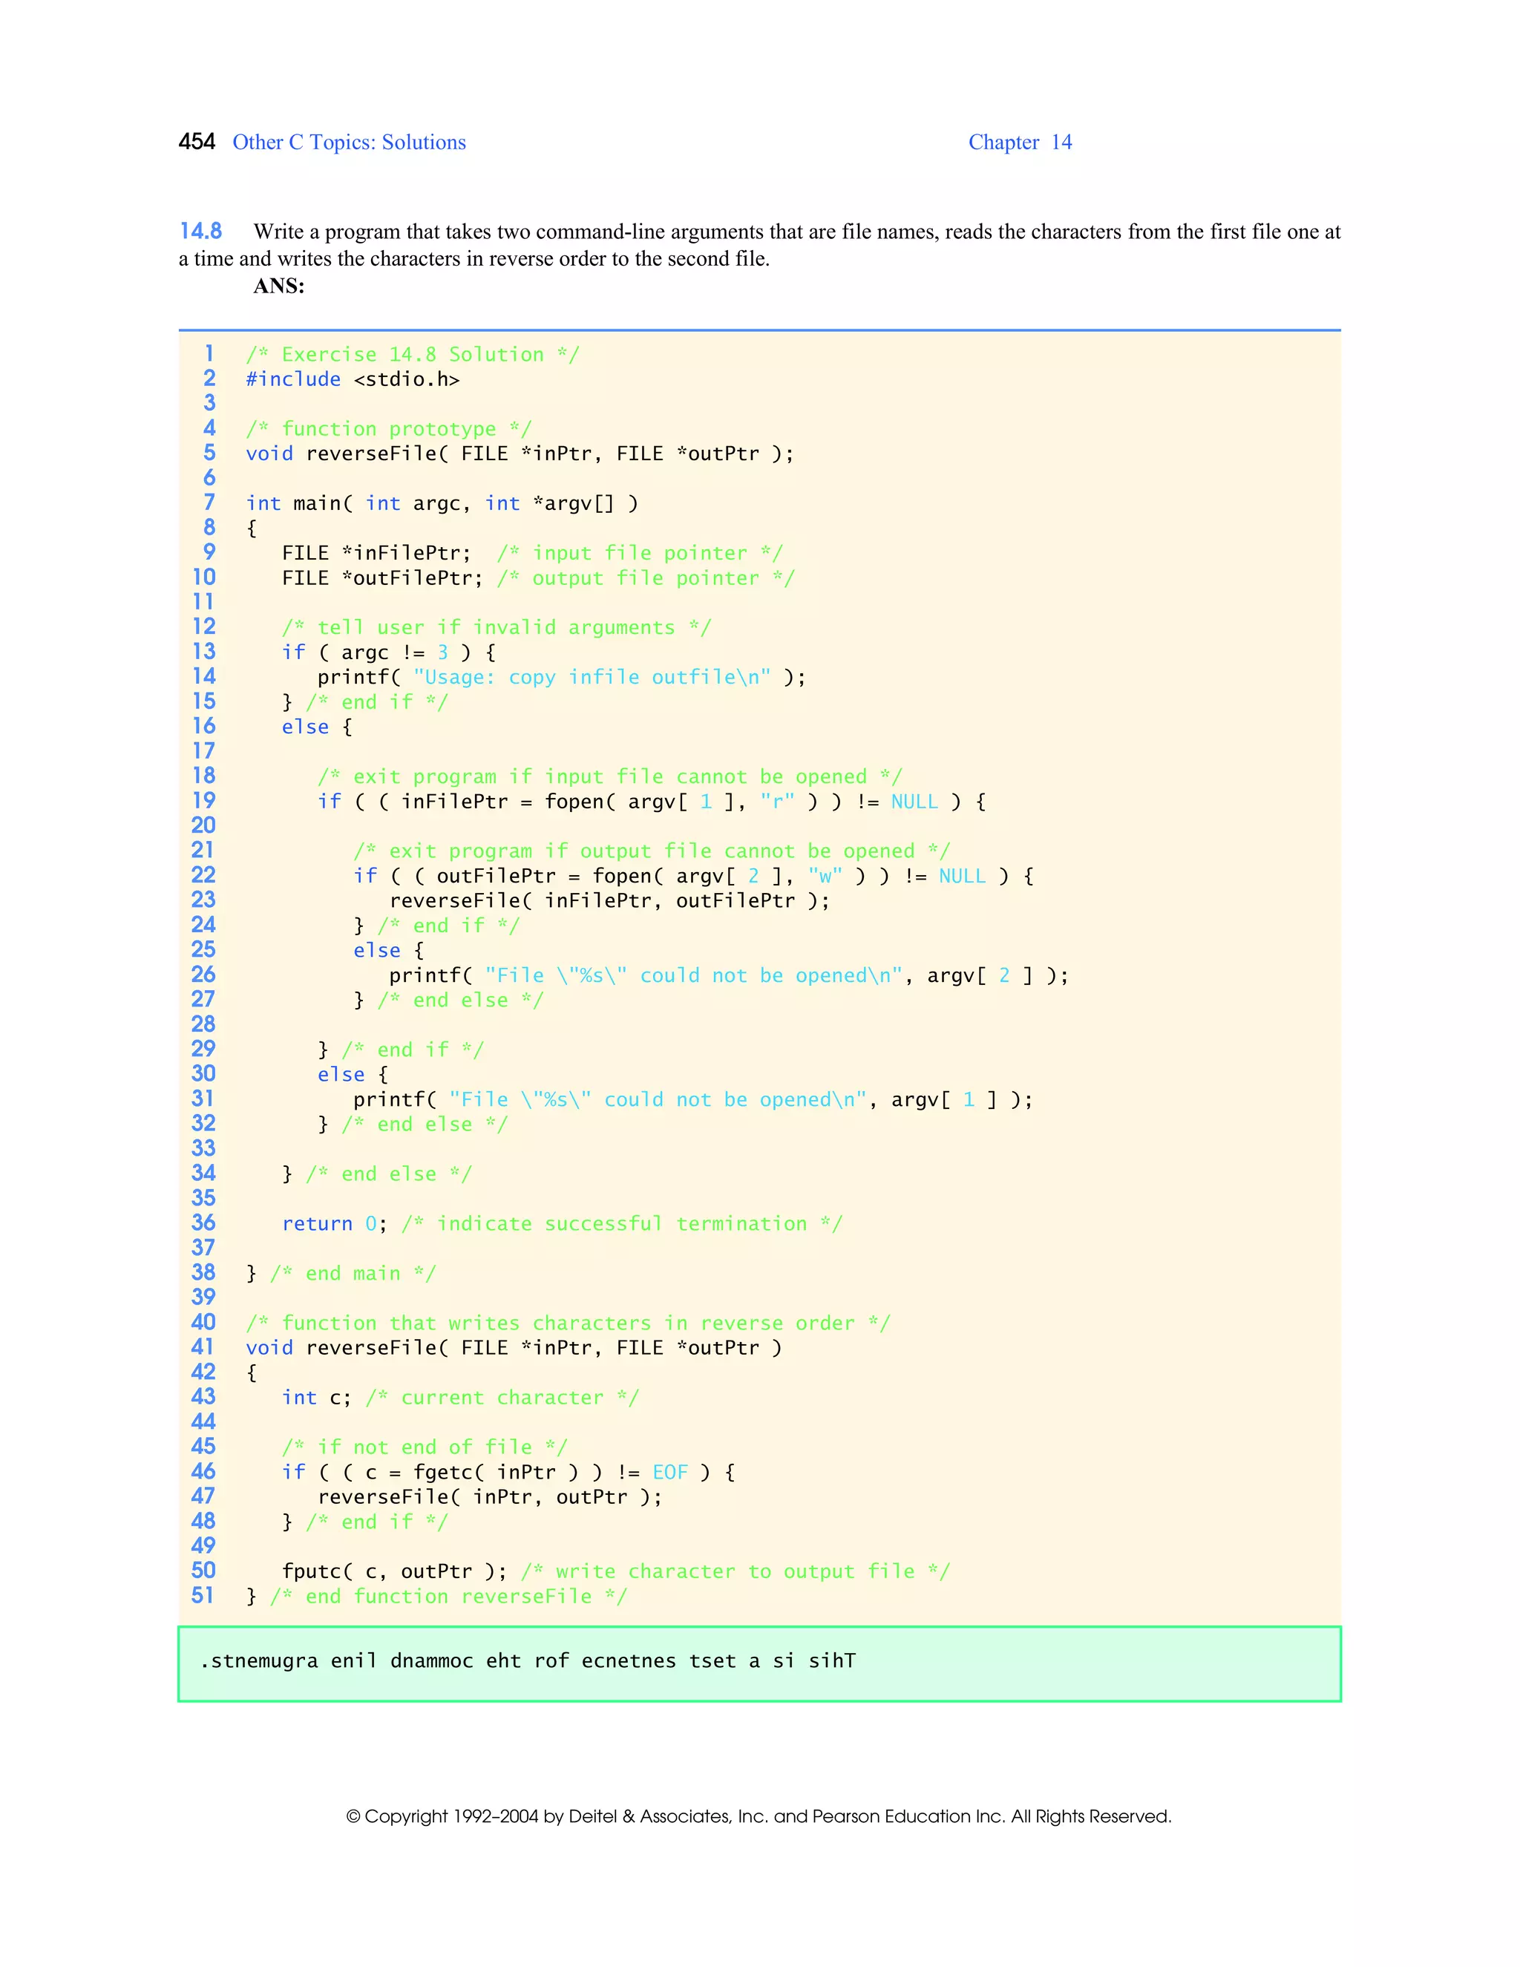Click comment 'exit program if output file'
Viewport: 1520px width, 1967px height.
pyautogui.click(x=652, y=851)
